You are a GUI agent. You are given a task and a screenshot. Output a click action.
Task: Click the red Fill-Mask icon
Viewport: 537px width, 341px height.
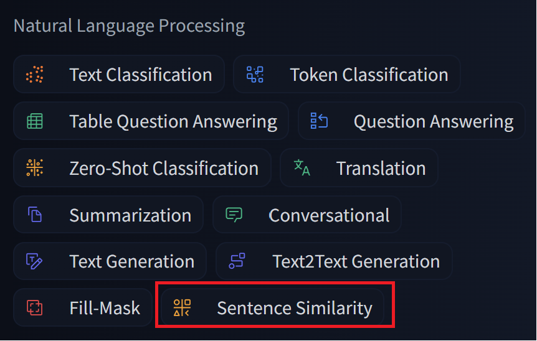(35, 308)
